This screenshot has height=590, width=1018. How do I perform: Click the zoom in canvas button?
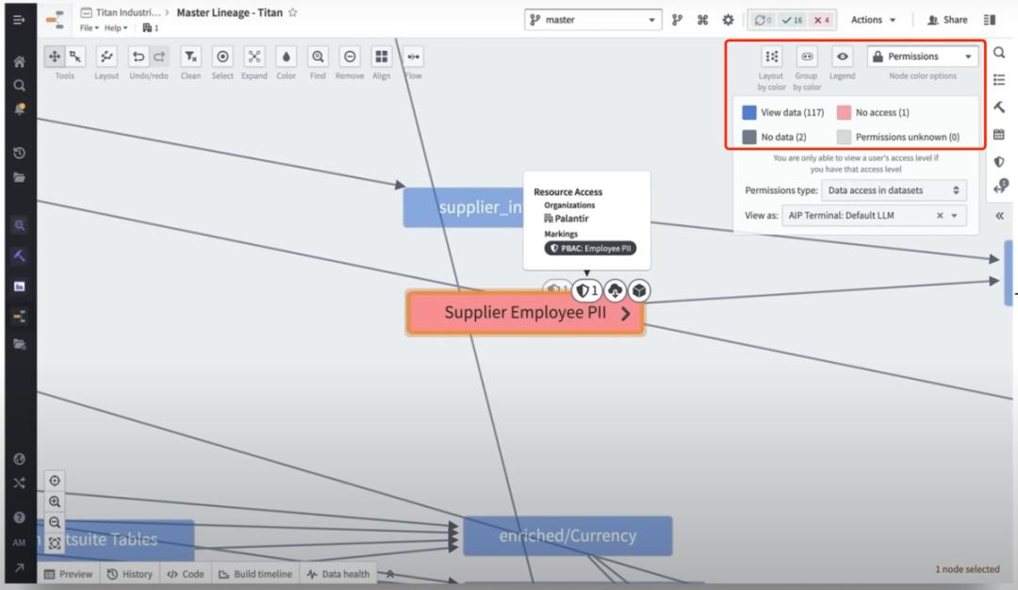(x=55, y=501)
